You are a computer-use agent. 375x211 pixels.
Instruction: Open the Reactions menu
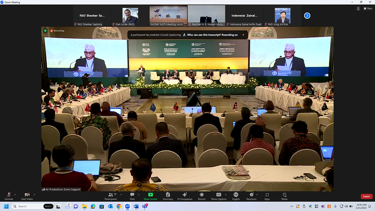251,195
